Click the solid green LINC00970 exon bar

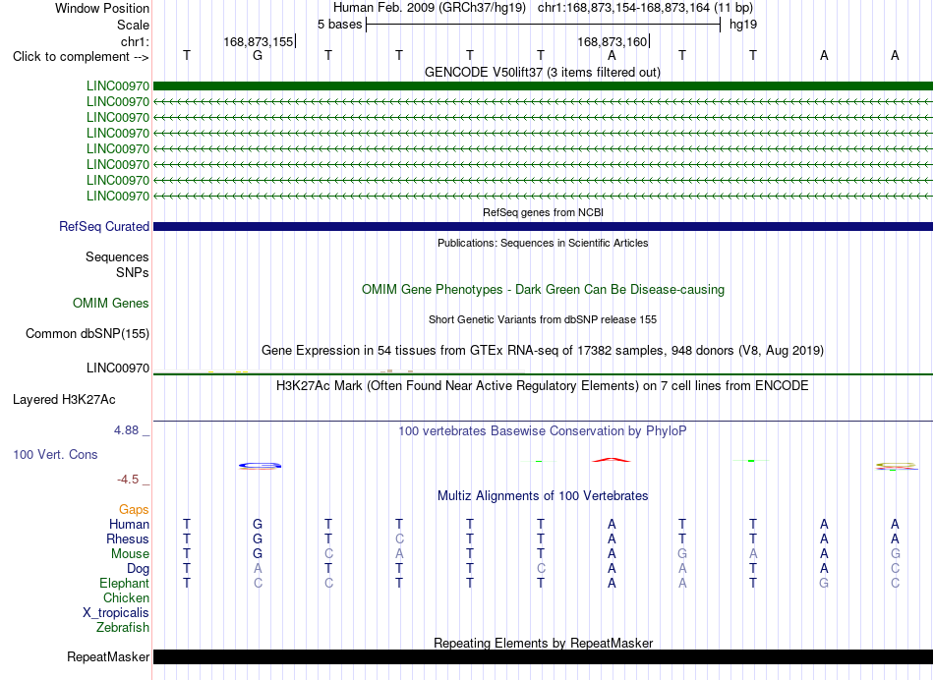(x=543, y=85)
